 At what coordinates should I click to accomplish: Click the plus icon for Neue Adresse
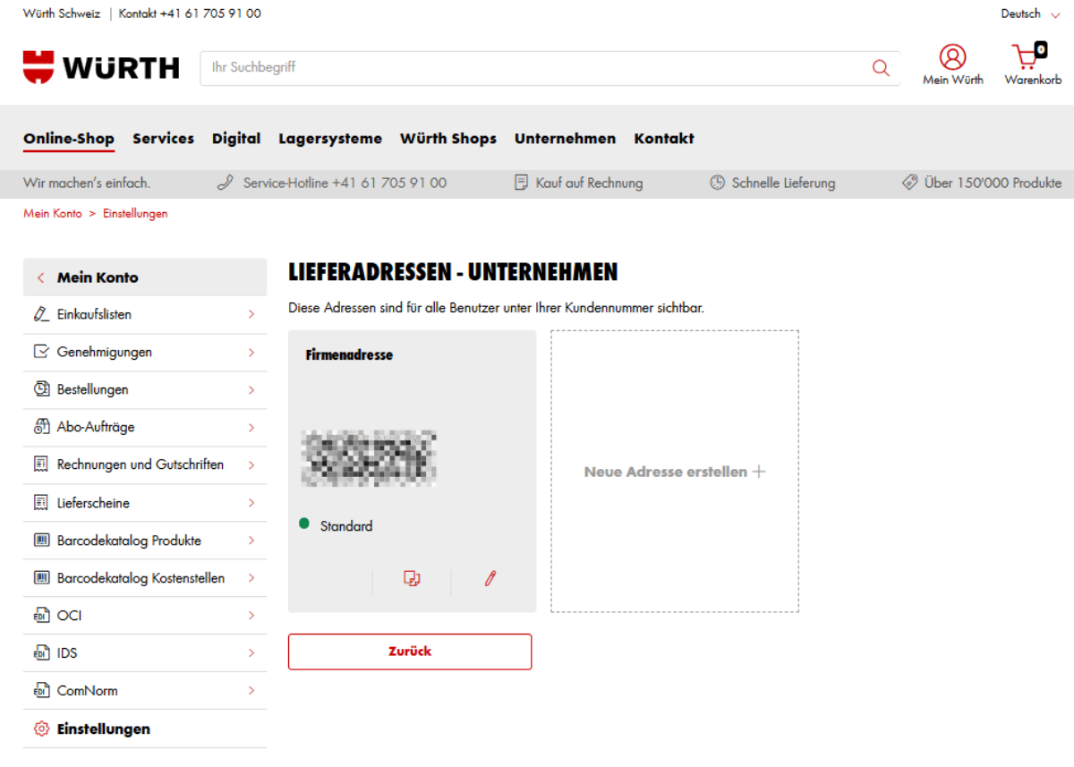(x=759, y=472)
